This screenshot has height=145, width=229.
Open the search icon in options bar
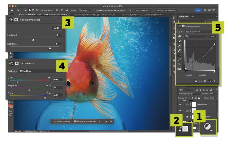pyautogui.click(x=205, y=10)
